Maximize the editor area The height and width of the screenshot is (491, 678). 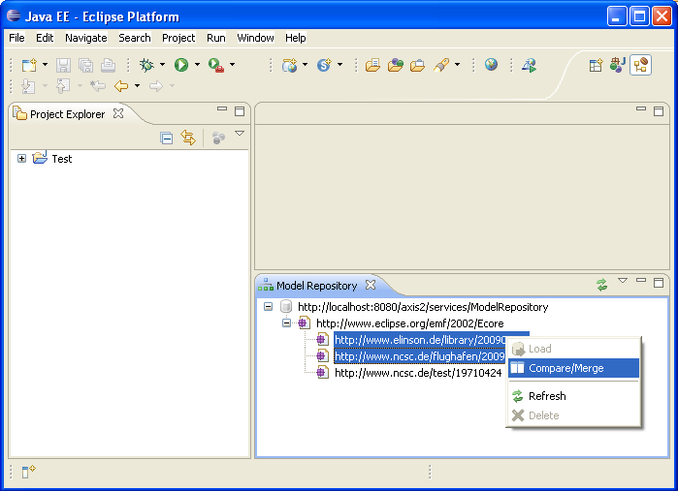coord(659,111)
